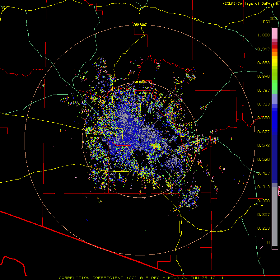The image size is (280, 280).
Task: Click the 0.360 scale value
Action: (x=264, y=201)
